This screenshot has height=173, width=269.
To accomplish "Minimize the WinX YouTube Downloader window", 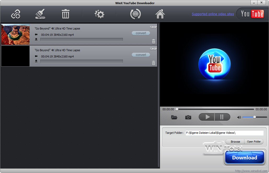I will click(254, 3).
